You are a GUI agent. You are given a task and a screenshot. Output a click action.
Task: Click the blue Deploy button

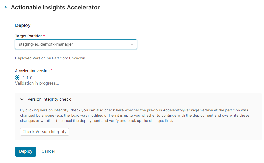click(26, 151)
